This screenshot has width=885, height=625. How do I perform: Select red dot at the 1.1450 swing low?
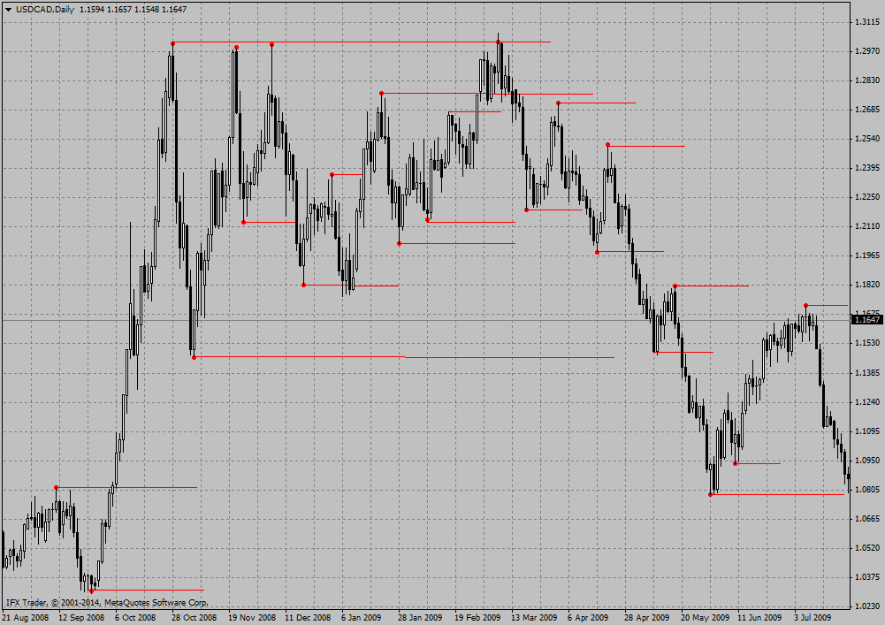click(194, 356)
